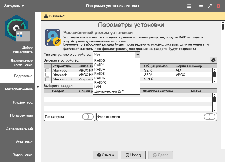Go to Местоположение step

17,89
